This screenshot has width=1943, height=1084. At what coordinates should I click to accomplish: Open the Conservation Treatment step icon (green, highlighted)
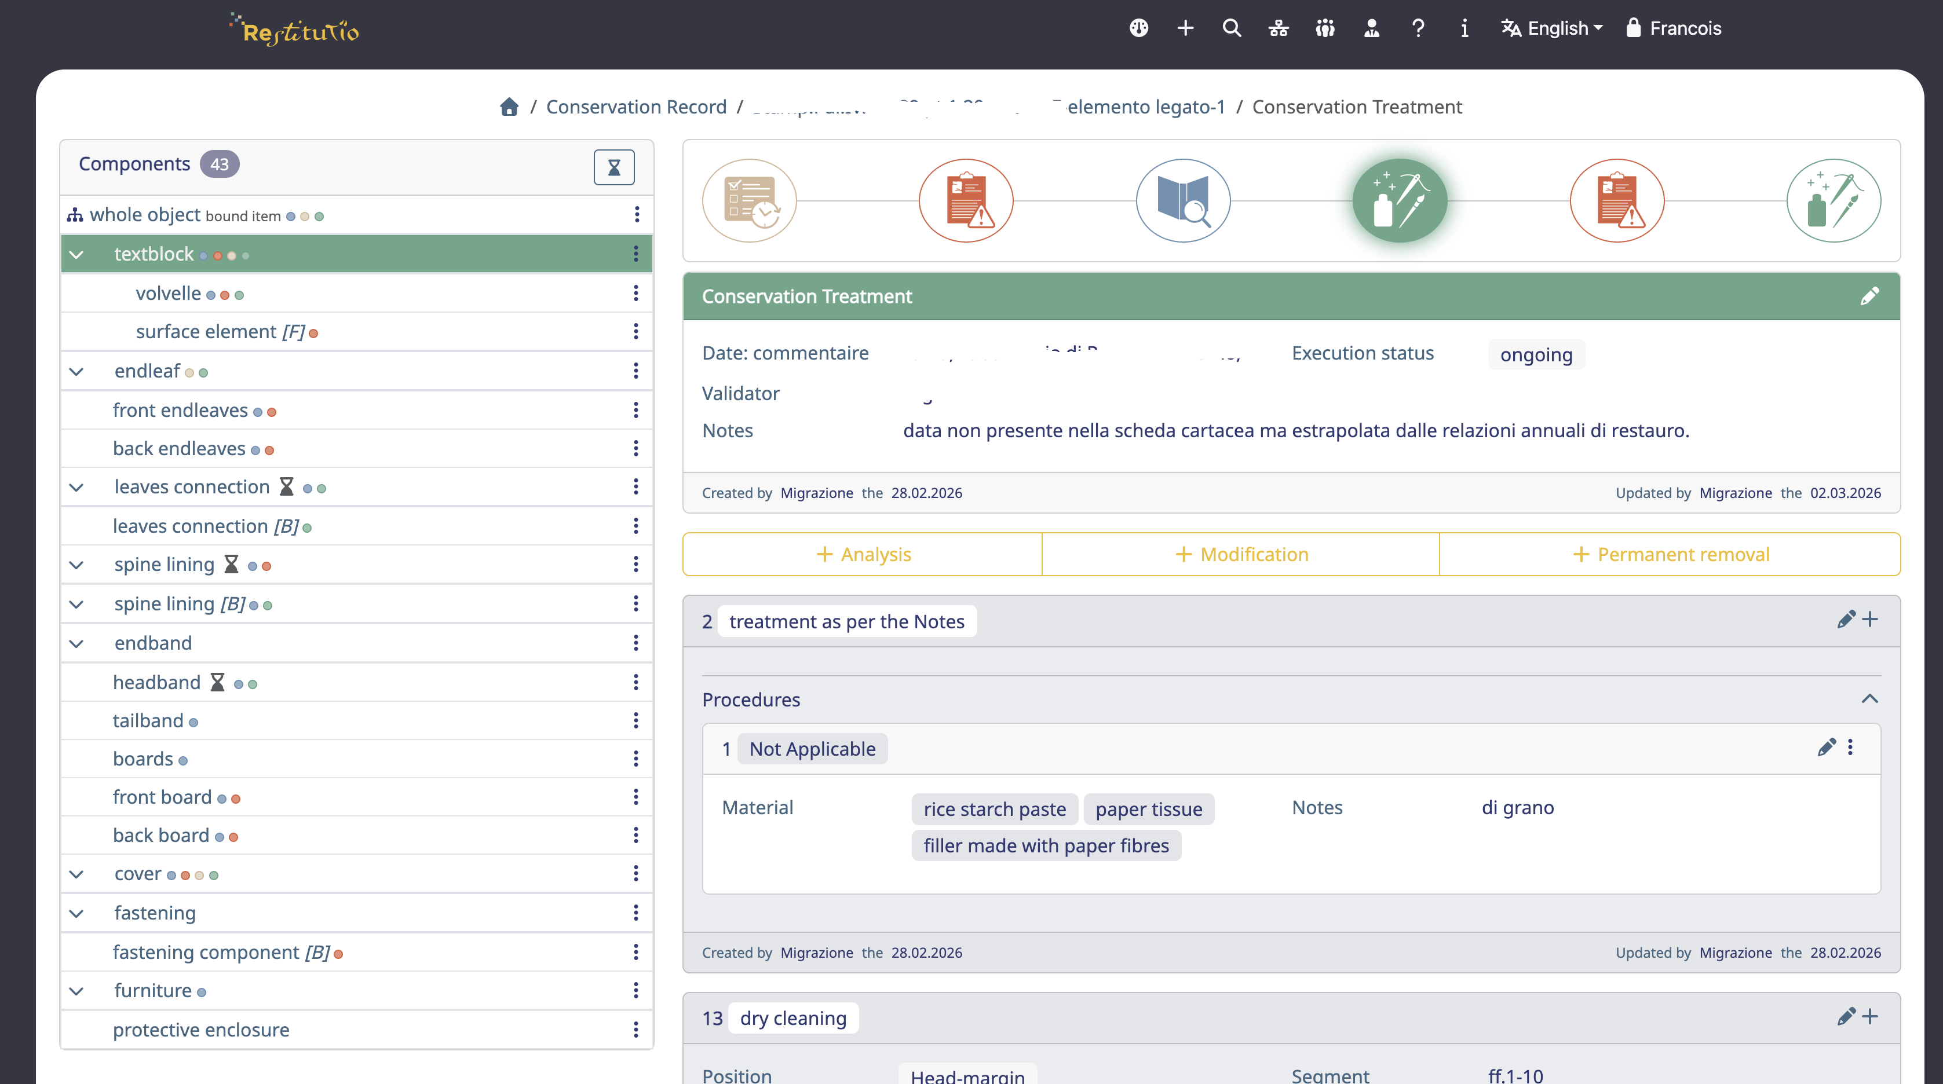[1400, 200]
